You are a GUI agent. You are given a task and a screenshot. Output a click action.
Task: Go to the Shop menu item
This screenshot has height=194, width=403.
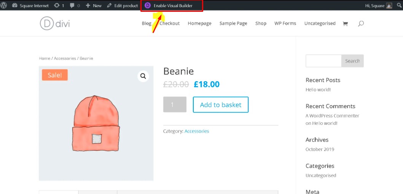[261, 24]
